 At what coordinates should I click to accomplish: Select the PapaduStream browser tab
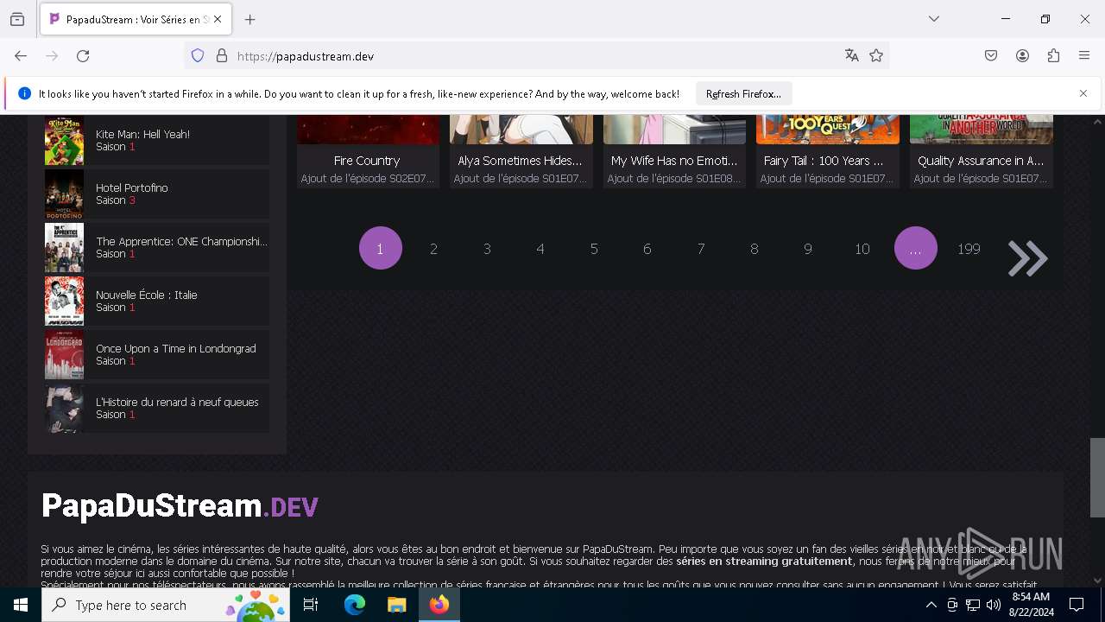pos(134,19)
